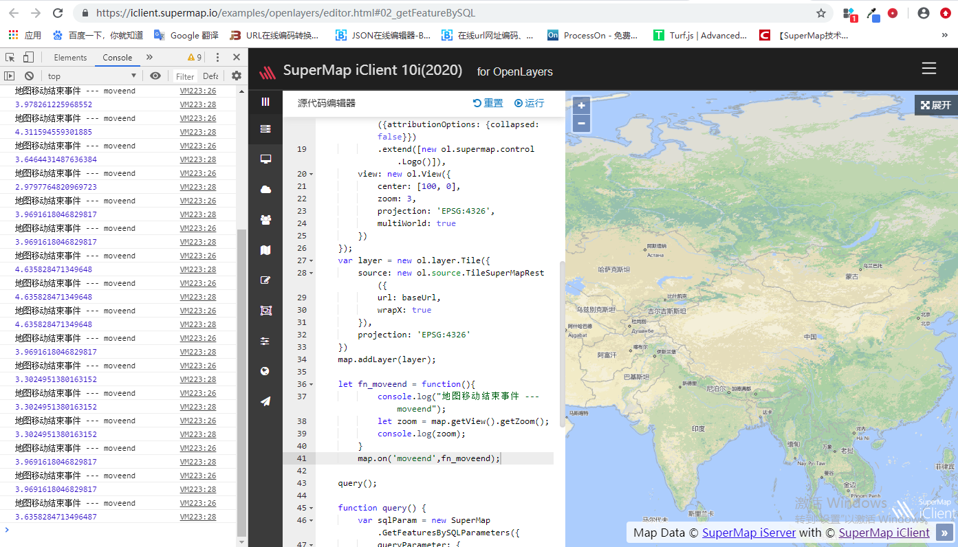The image size is (958, 547).
Task: Collapse code fold at line 20
Action: tap(311, 174)
